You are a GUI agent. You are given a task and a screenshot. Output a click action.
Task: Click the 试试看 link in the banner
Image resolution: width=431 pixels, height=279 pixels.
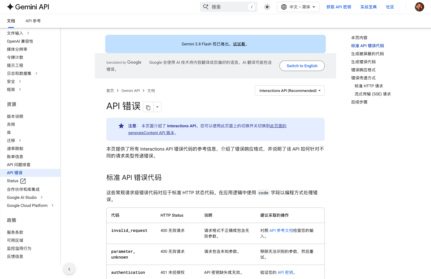click(x=239, y=44)
